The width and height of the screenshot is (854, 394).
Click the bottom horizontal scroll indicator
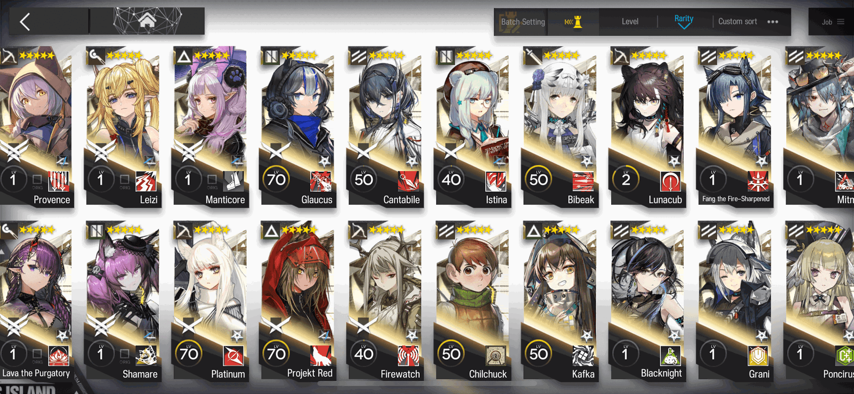pyautogui.click(x=434, y=383)
